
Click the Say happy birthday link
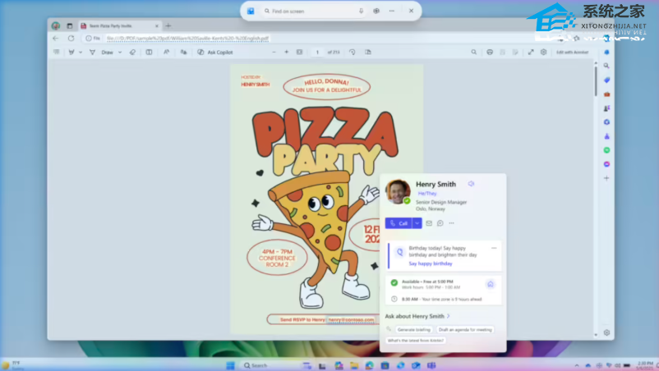pyautogui.click(x=431, y=263)
